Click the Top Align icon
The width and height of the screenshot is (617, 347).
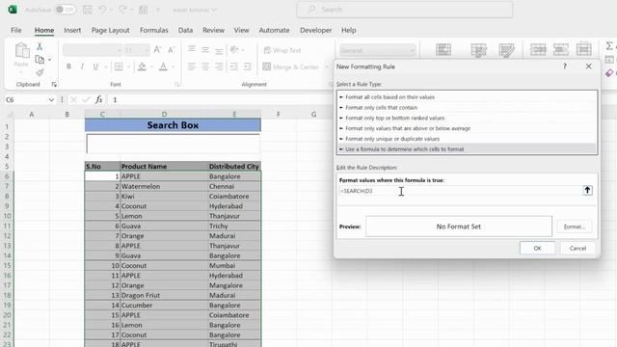pos(192,49)
